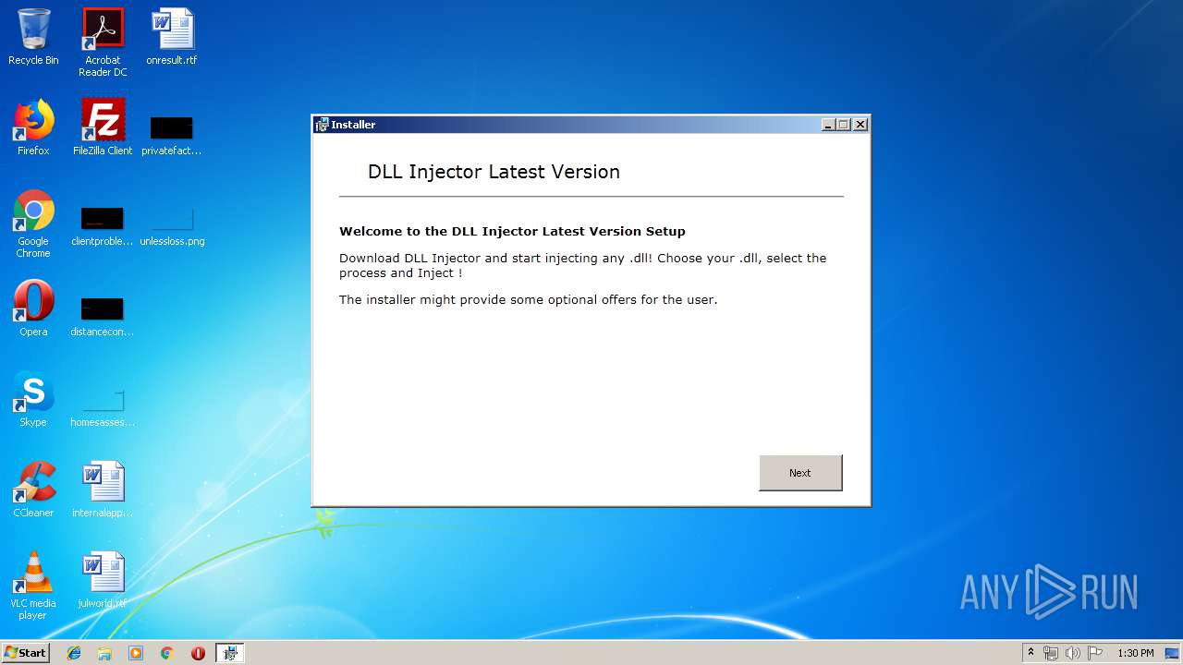The image size is (1183, 665).
Task: Select distancecon desktop file icon
Action: tap(103, 316)
